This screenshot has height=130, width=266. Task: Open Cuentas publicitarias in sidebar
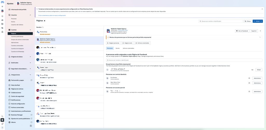[x=17, y=37]
